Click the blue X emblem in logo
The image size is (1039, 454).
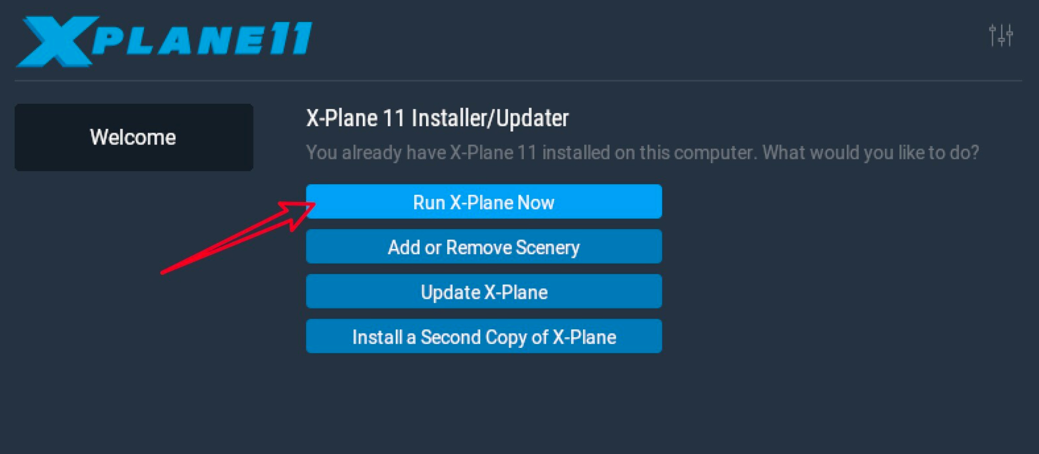click(x=57, y=42)
